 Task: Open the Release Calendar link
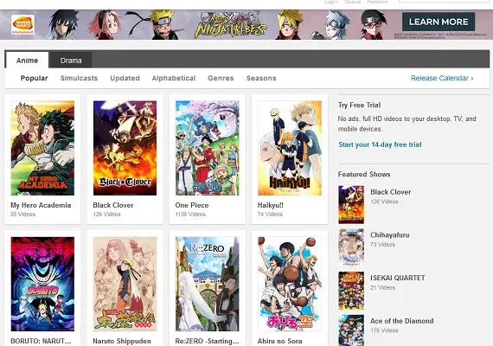coord(442,78)
